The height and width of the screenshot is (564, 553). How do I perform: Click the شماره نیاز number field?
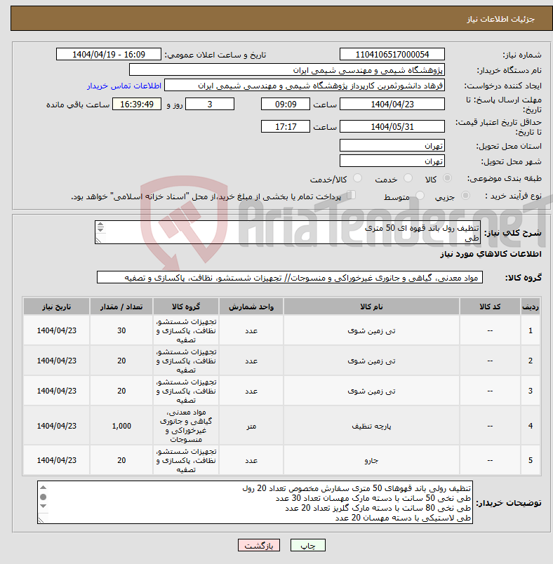(392, 54)
